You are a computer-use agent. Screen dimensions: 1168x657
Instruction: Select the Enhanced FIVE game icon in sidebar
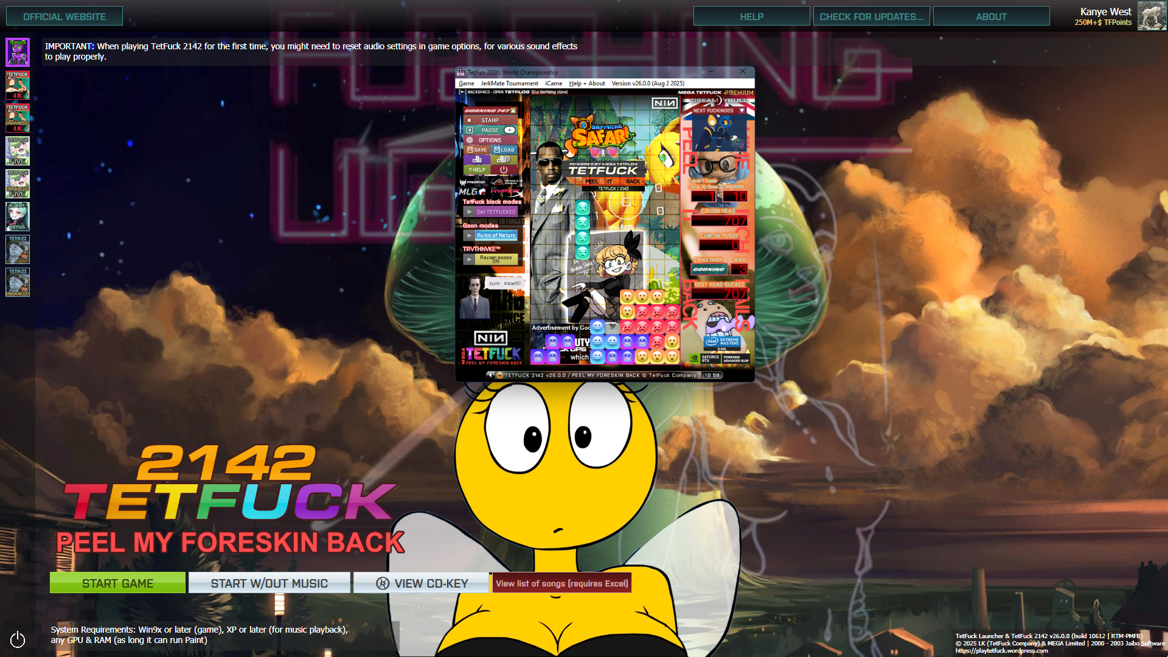point(18,184)
